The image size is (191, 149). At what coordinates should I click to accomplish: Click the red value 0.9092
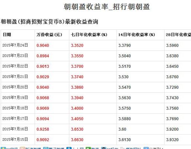43,140
